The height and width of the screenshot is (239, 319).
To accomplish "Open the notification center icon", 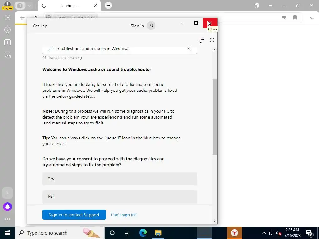I will (309, 233).
